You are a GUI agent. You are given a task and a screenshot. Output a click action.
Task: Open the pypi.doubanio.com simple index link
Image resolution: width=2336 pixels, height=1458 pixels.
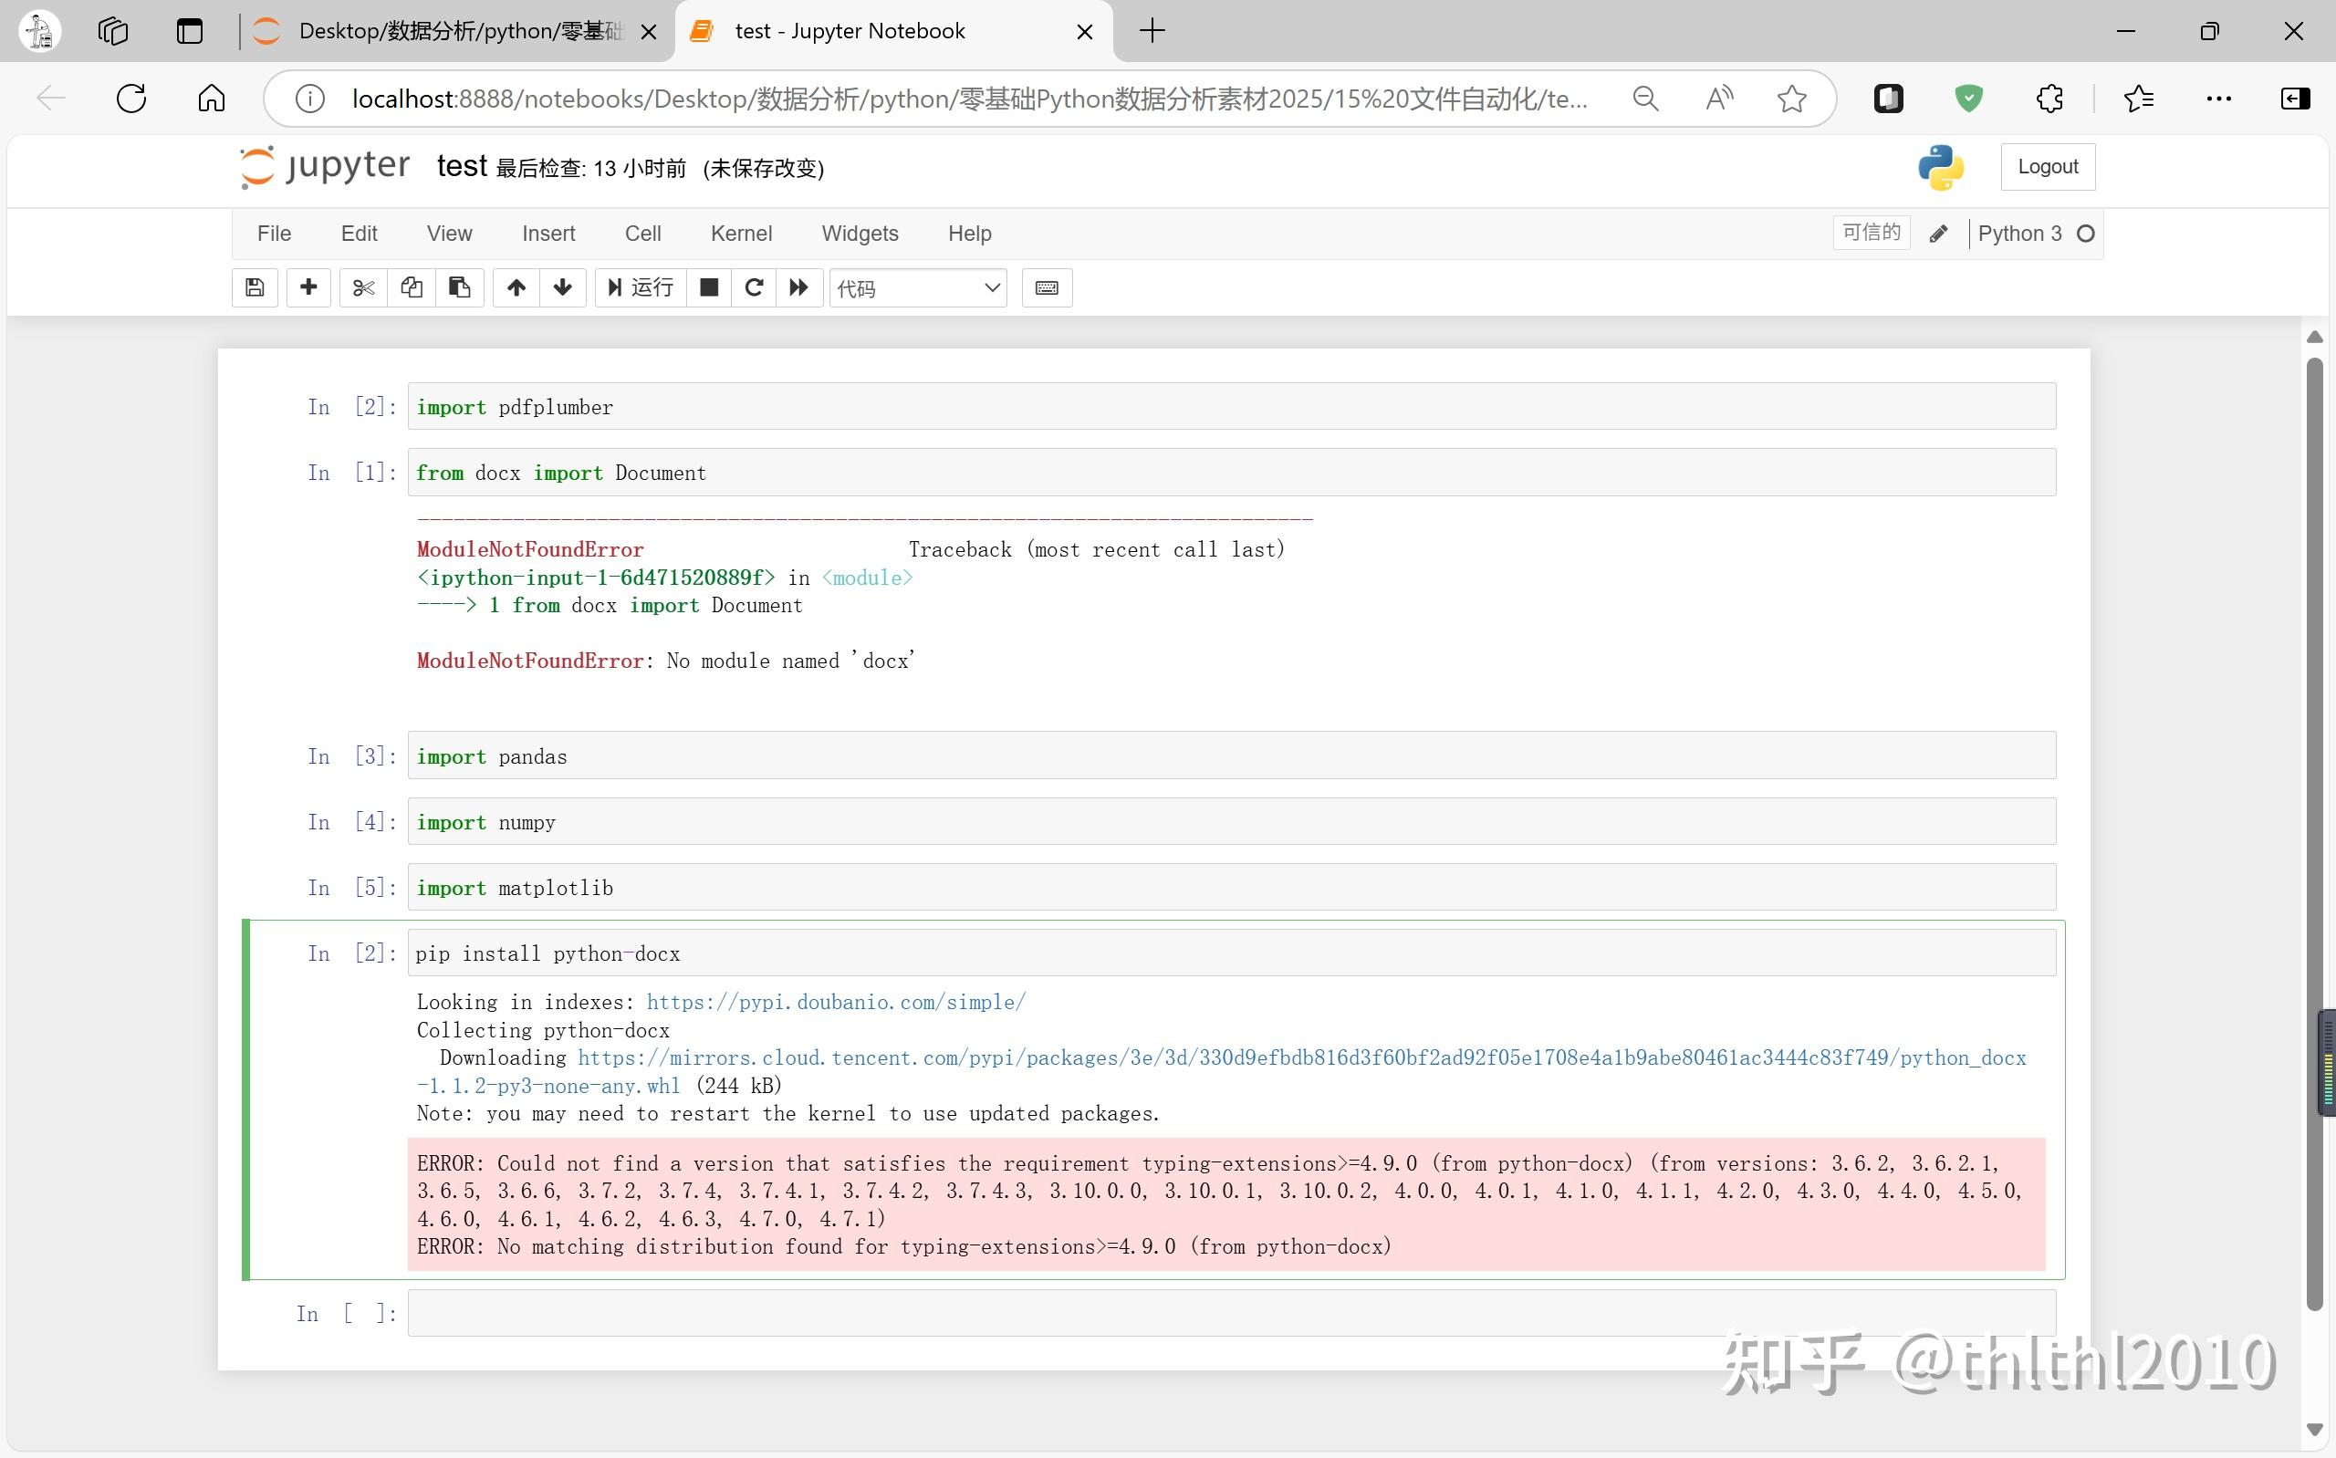[x=835, y=1001]
